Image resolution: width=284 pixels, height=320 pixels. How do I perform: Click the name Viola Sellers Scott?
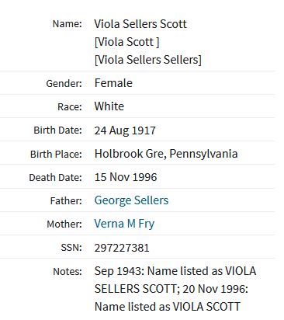pyautogui.click(x=140, y=24)
